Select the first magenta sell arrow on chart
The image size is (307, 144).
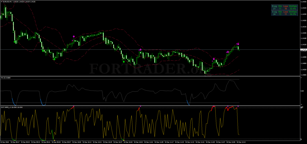coord(74,37)
